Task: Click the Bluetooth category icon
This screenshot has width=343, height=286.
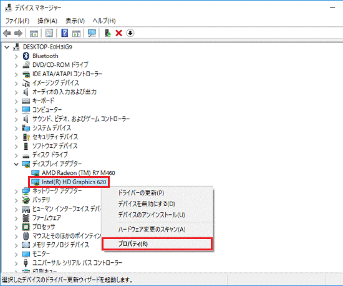Action: click(26, 56)
